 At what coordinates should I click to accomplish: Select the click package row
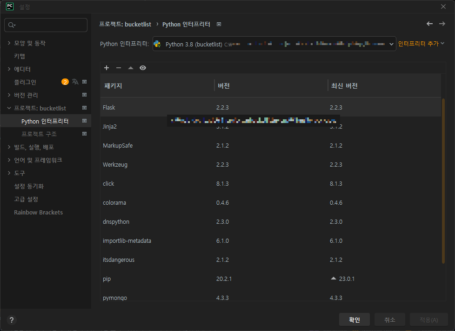pyautogui.click(x=270, y=183)
